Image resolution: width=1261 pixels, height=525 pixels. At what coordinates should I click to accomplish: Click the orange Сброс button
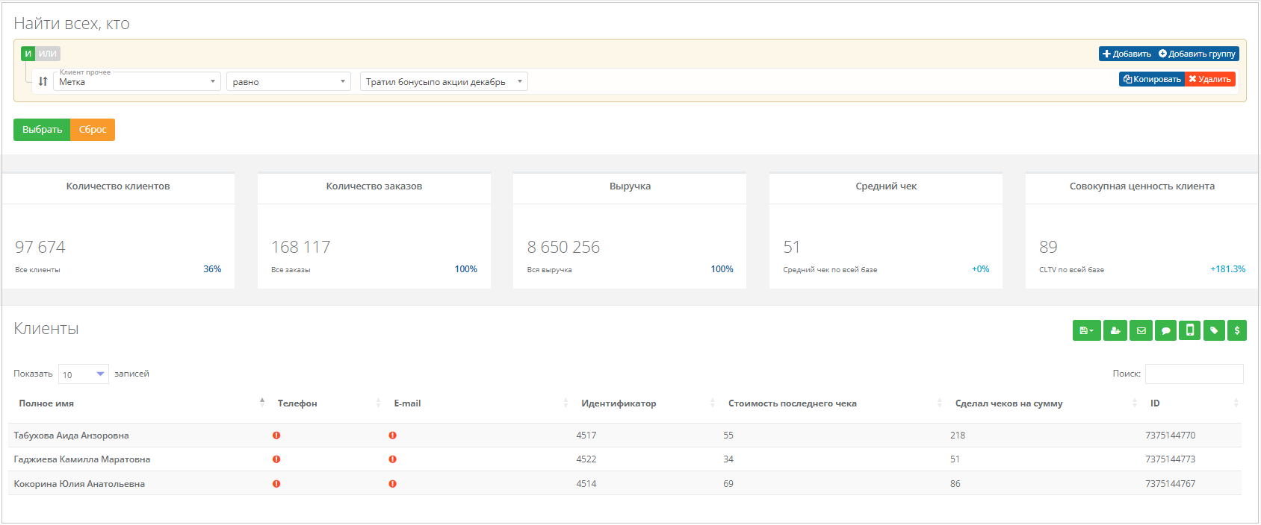pyautogui.click(x=93, y=130)
